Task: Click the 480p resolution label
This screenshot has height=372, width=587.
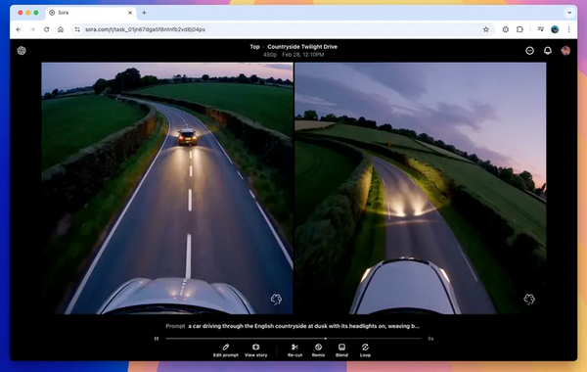Action: (270, 55)
